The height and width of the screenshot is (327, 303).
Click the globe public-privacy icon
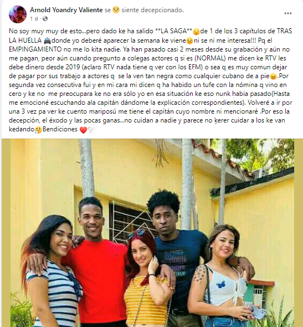click(45, 19)
